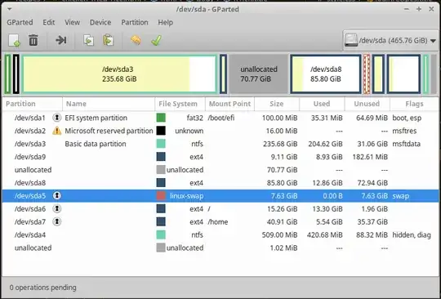Viewport: 441px width, 299px height.
Task: Click the 'swap' flag in selected row
Action: (401, 196)
